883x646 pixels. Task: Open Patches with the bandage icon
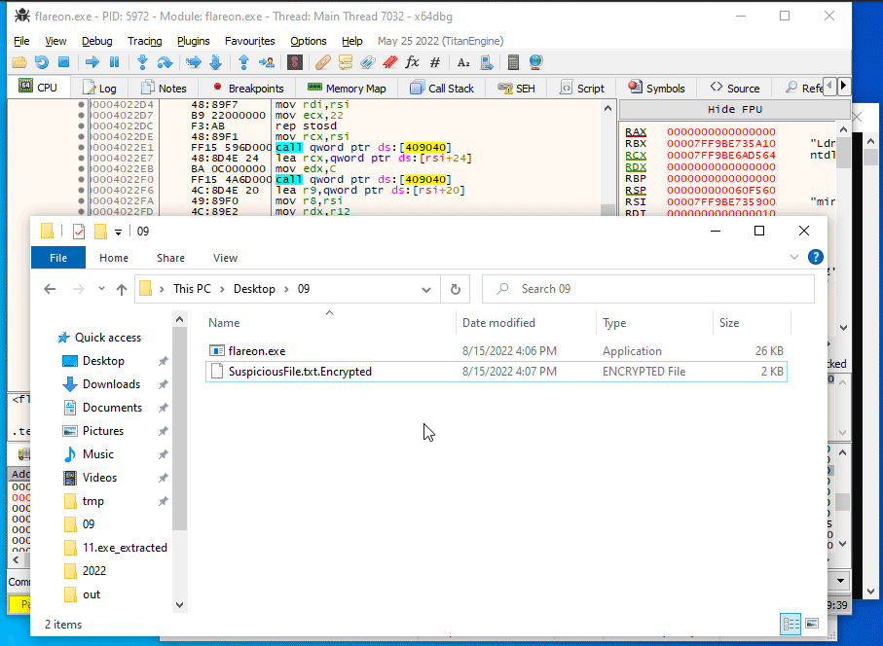pos(322,62)
